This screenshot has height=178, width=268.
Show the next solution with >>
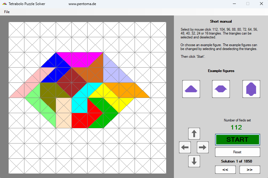[250, 169]
